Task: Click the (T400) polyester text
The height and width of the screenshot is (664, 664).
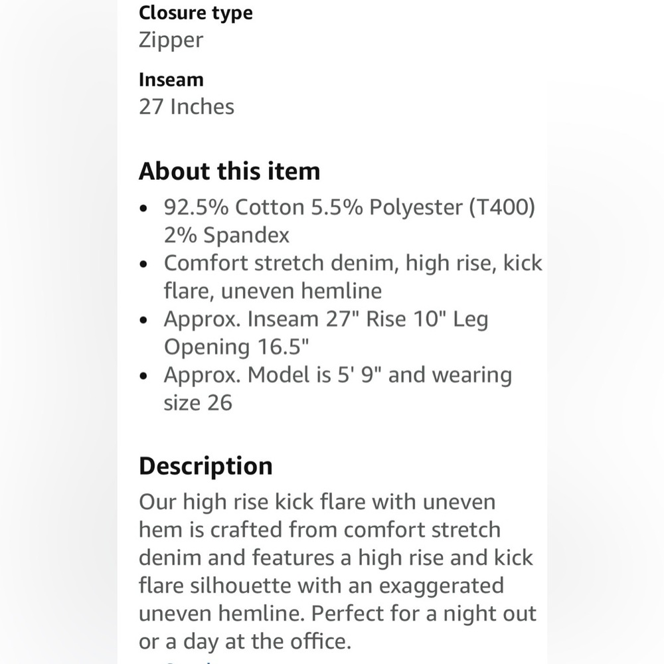Action: (x=501, y=208)
